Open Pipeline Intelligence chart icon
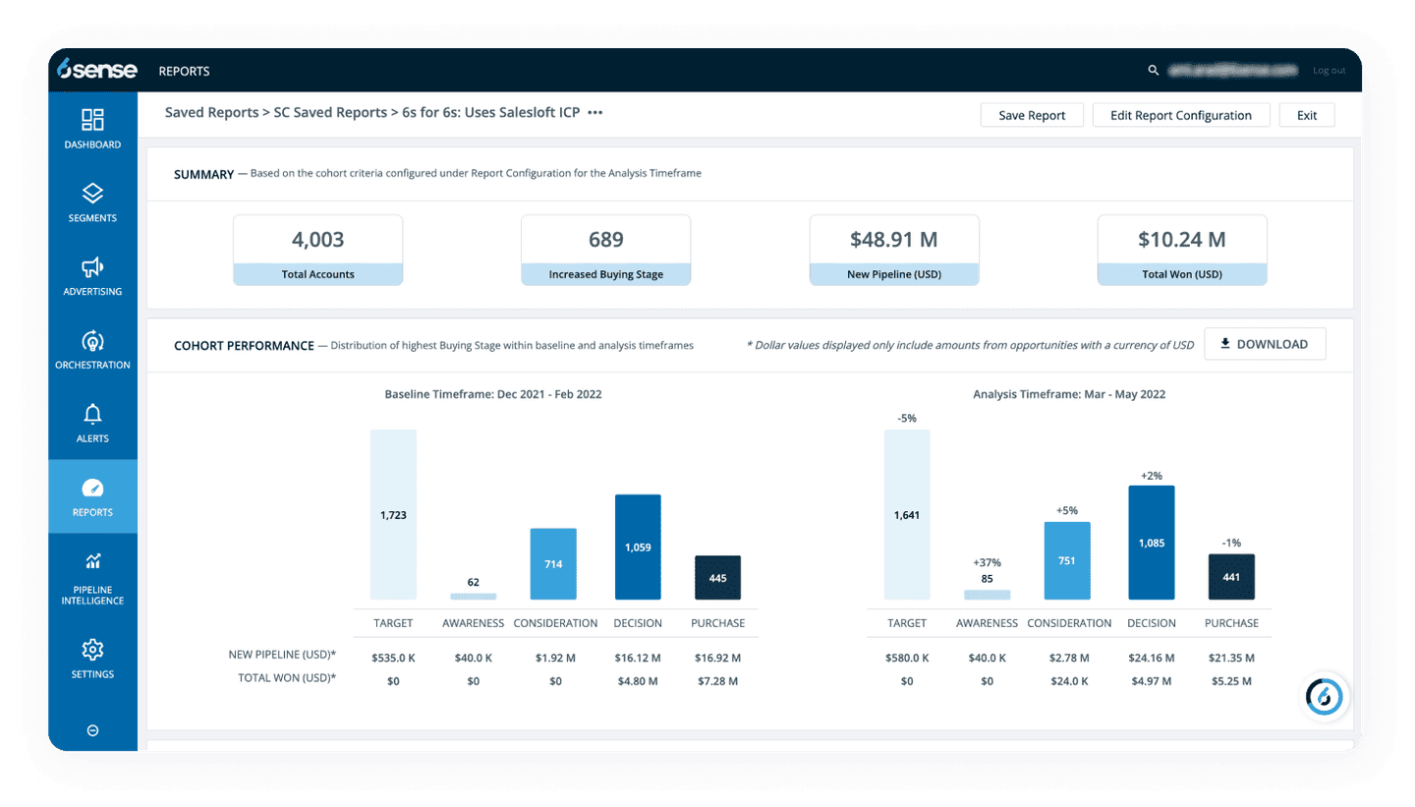 (x=92, y=562)
